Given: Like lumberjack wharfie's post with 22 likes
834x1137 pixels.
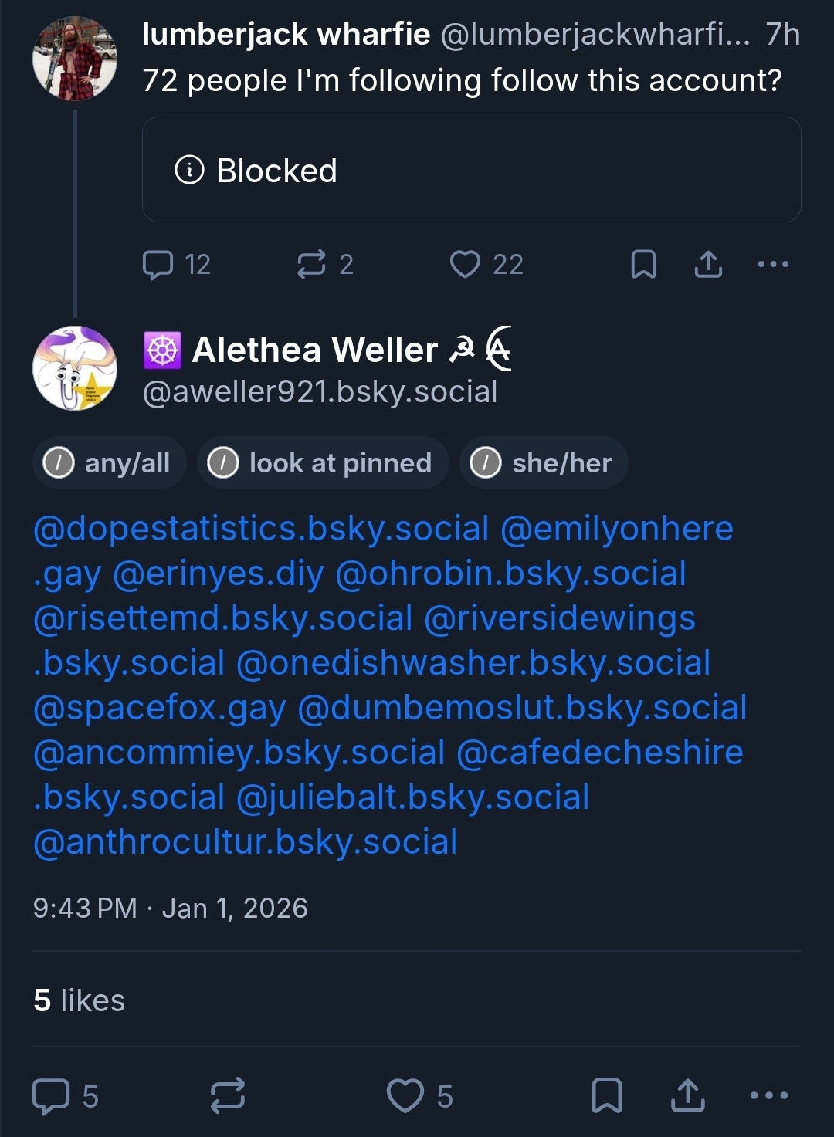Looking at the screenshot, I should tap(465, 265).
